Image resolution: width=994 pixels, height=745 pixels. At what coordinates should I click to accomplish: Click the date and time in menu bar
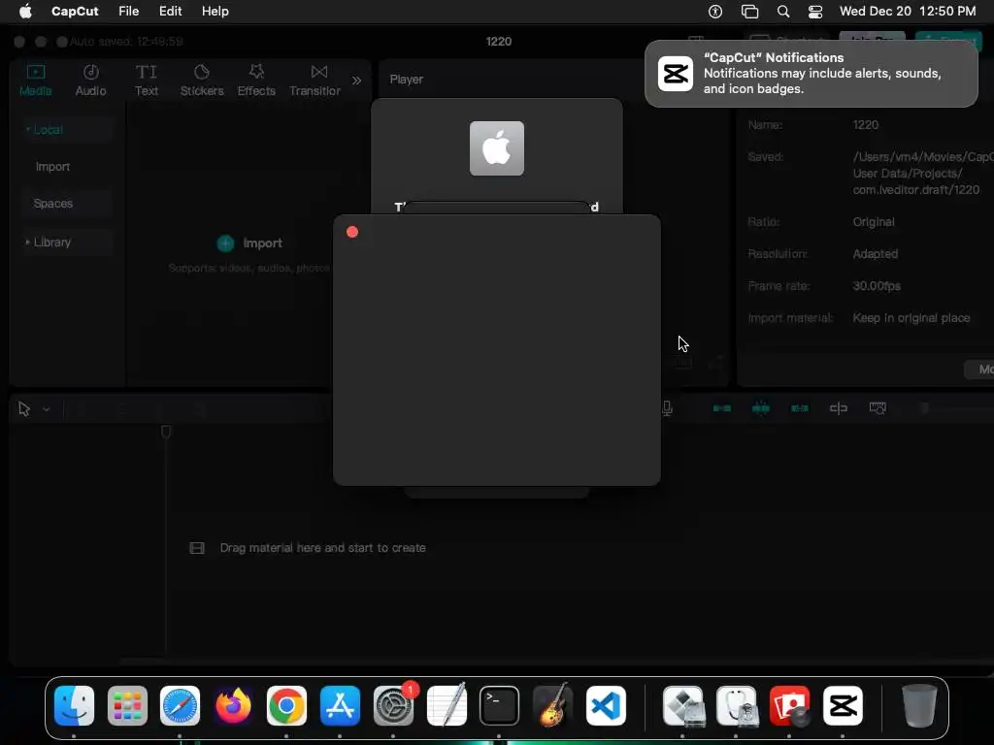point(908,12)
